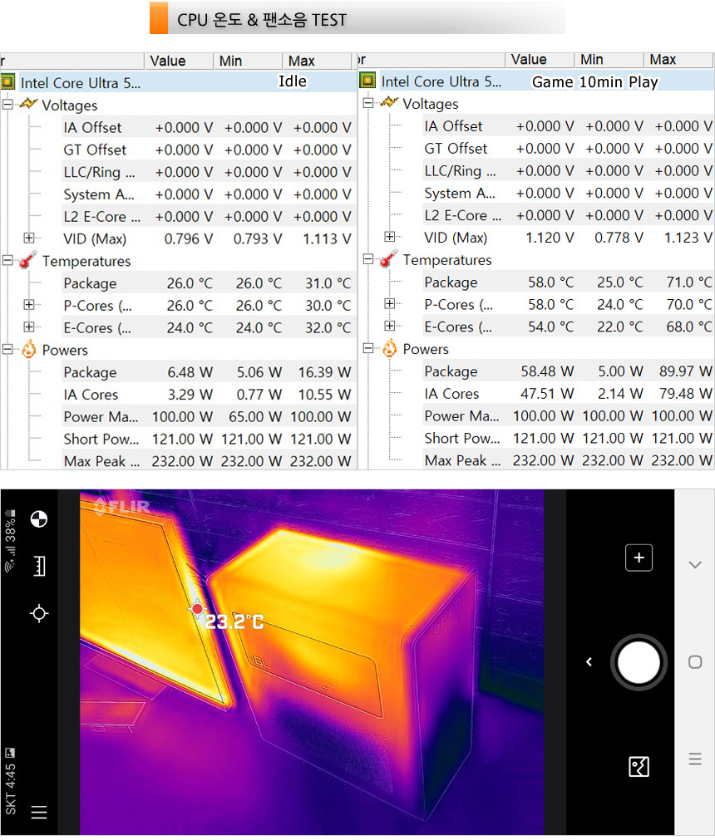Select the Intel Core Ultra 5 row in Idle panel
715x840 pixels.
pyautogui.click(x=81, y=82)
